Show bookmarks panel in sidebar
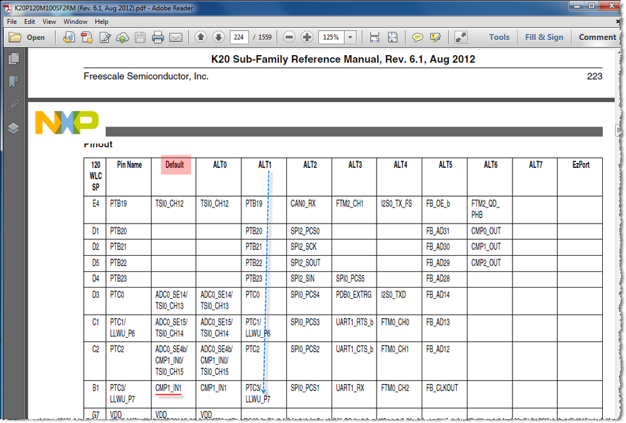 [14, 82]
